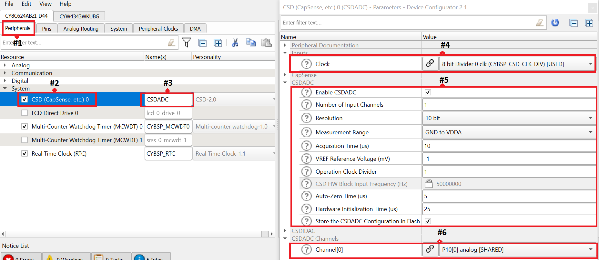Screen dimensions: 599x260
Task: Click the CSDADC name field
Action: point(168,100)
